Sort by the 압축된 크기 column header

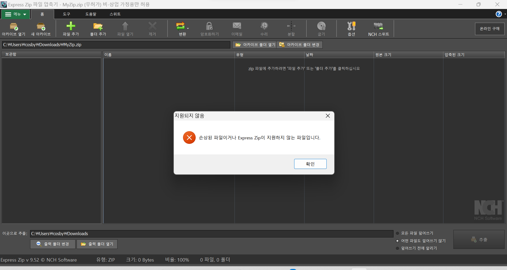click(x=474, y=55)
